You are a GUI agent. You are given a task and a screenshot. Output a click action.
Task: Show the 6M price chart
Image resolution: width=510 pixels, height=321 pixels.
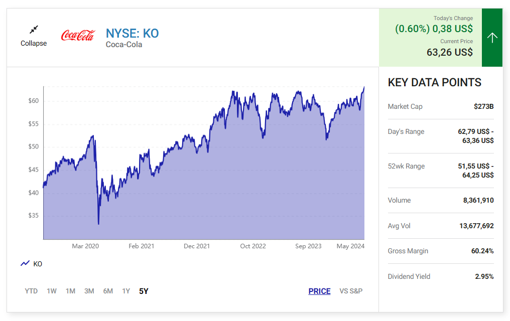pyautogui.click(x=108, y=291)
